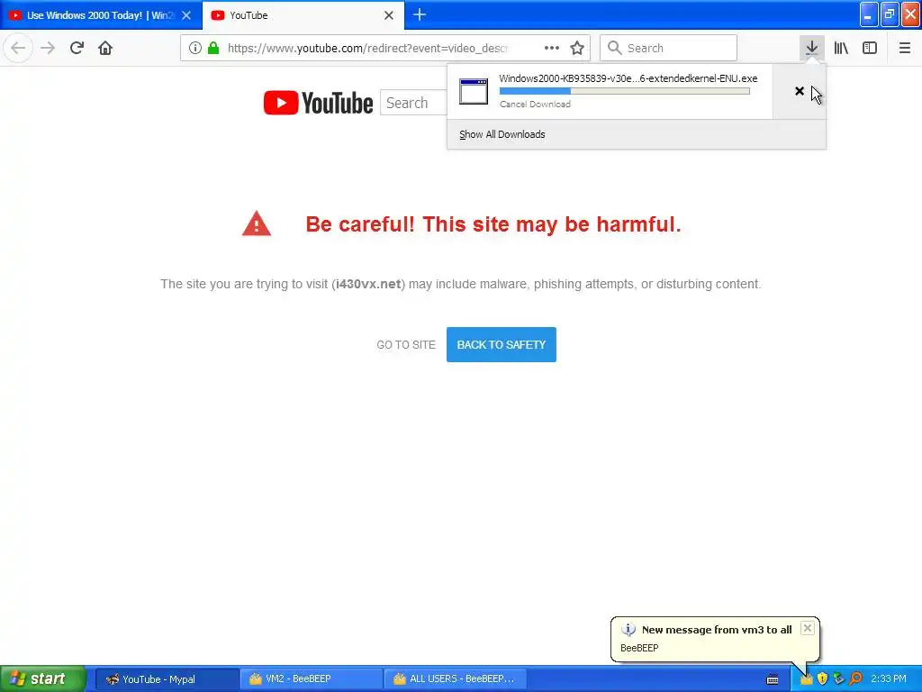Screen dimensions: 922x692
Task: Click the red warning triangle icon
Action: pos(257,223)
